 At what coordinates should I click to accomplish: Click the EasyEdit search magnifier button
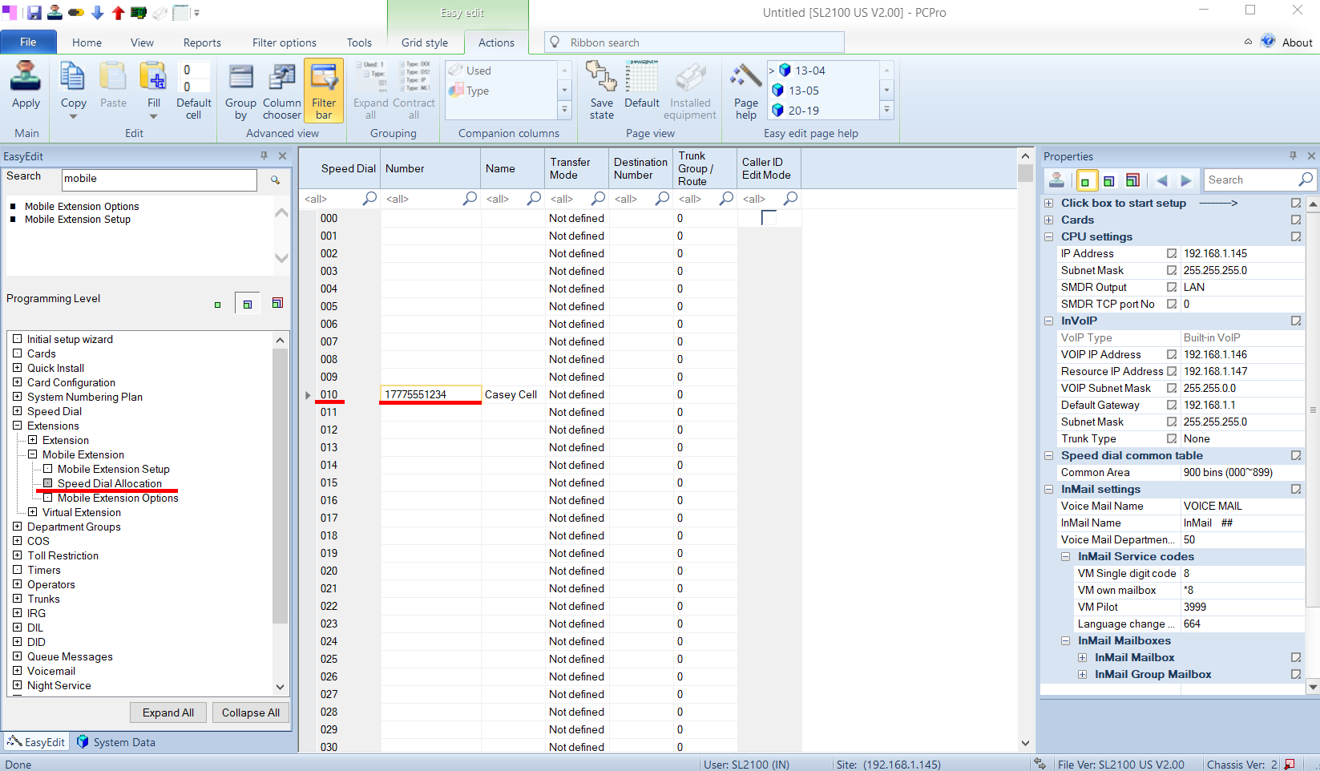click(x=275, y=180)
